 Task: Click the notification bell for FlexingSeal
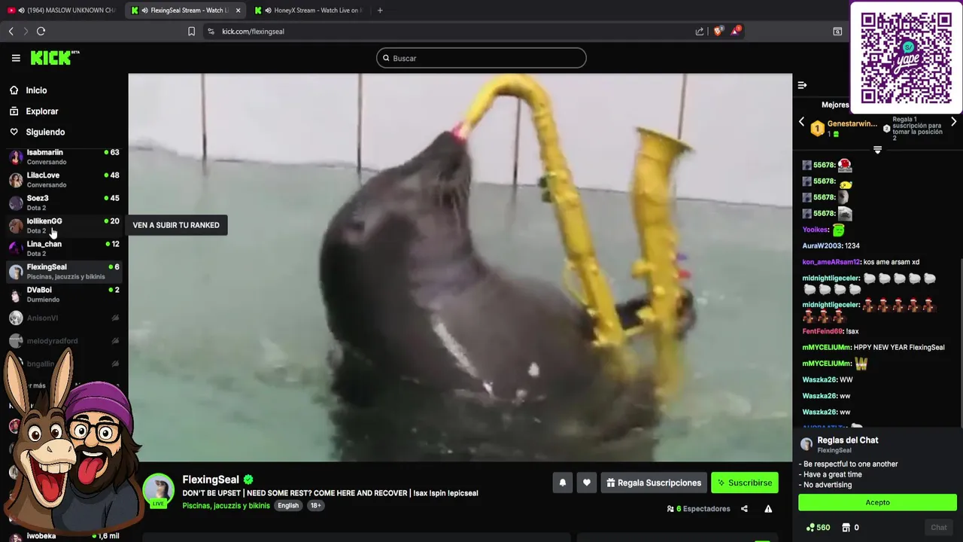[562, 483]
